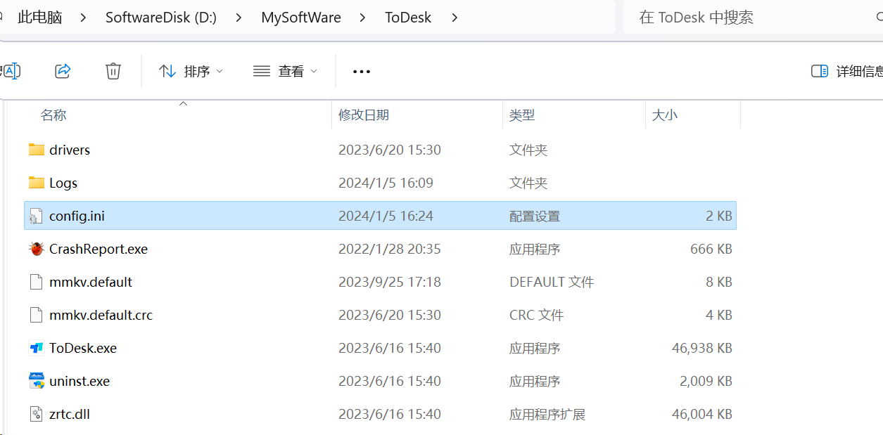Click the MySoftWare breadcrumb
883x435 pixels.
pos(301,18)
